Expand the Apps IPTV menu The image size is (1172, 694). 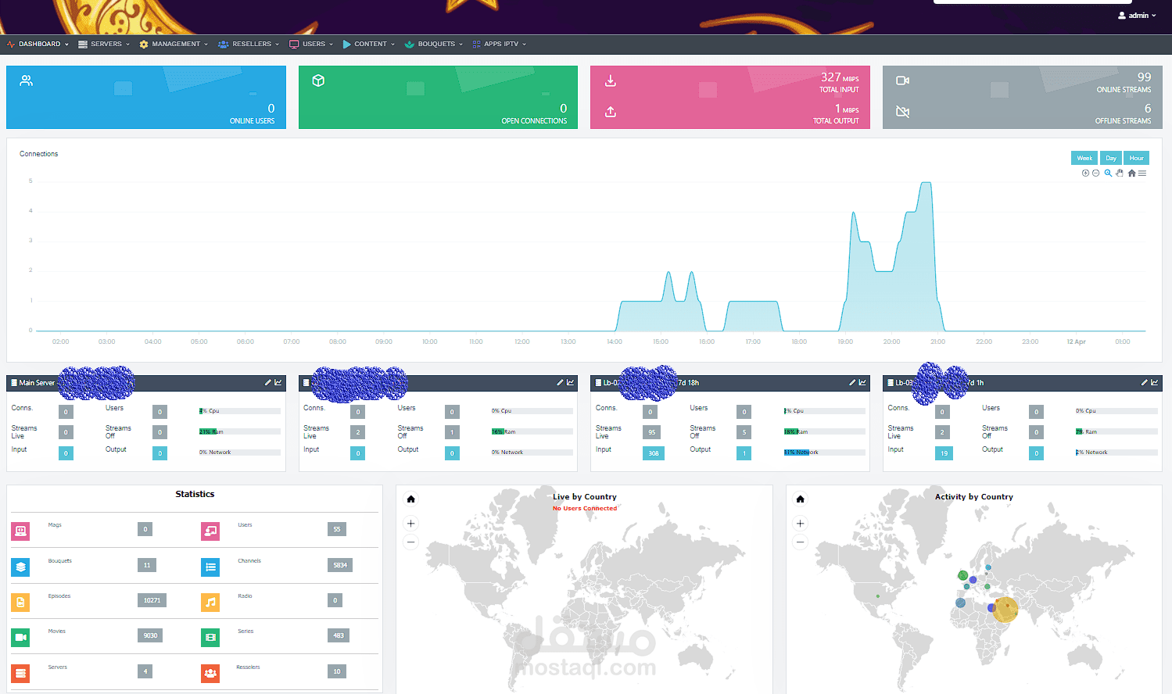tap(500, 44)
